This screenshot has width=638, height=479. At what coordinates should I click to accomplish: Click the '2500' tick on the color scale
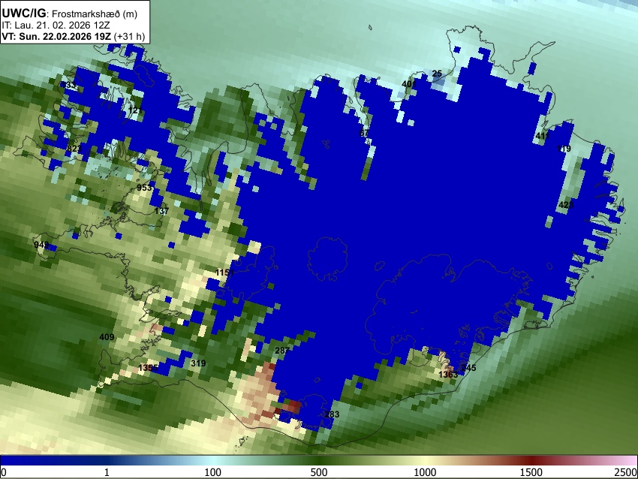pos(626,472)
